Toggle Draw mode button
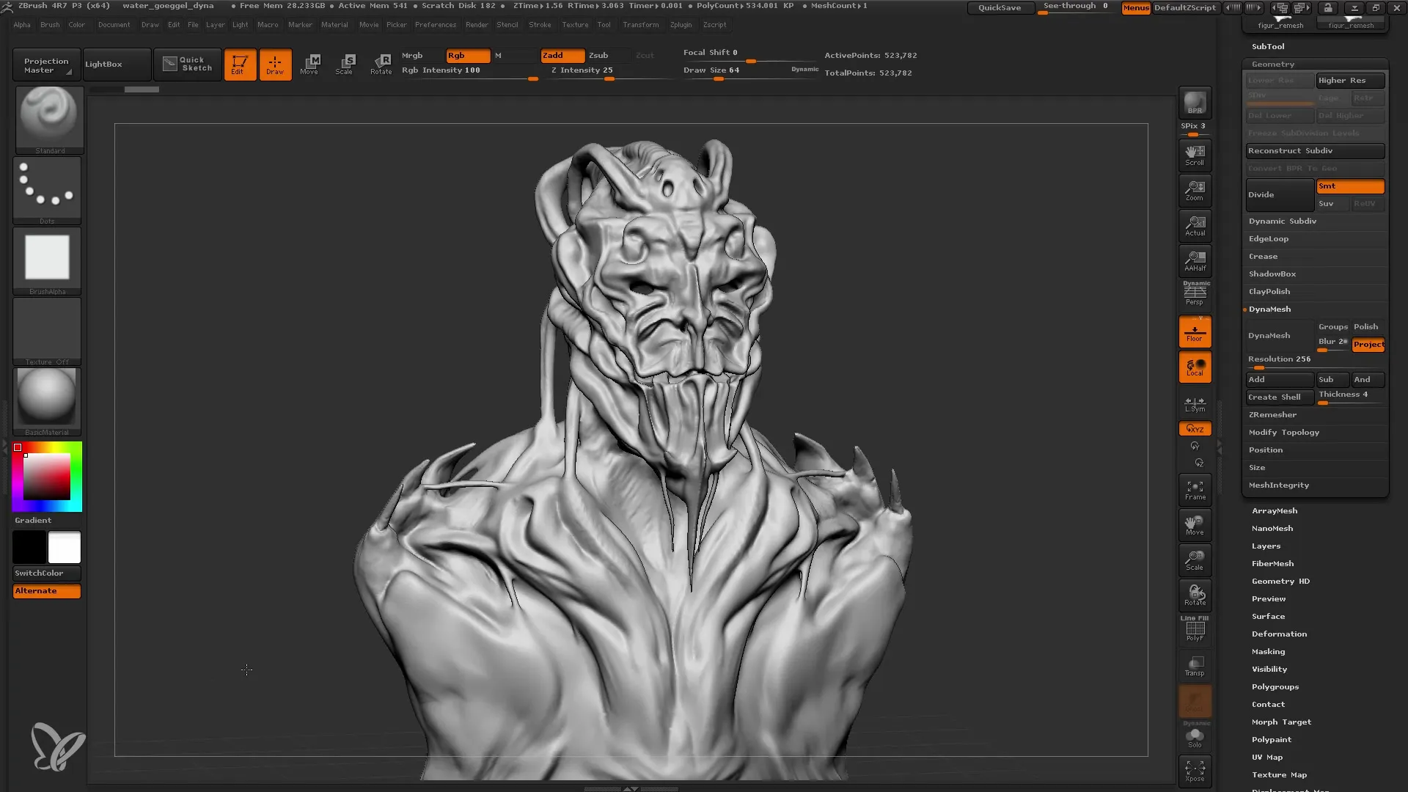 (275, 64)
